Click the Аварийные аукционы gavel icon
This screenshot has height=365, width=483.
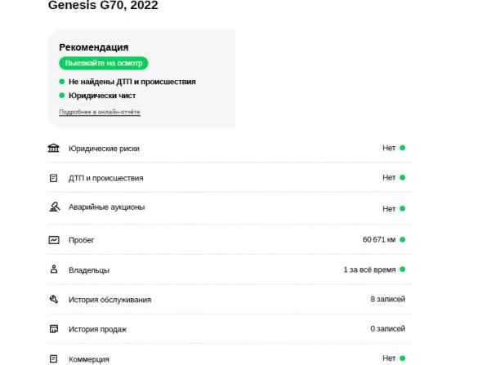(x=54, y=207)
